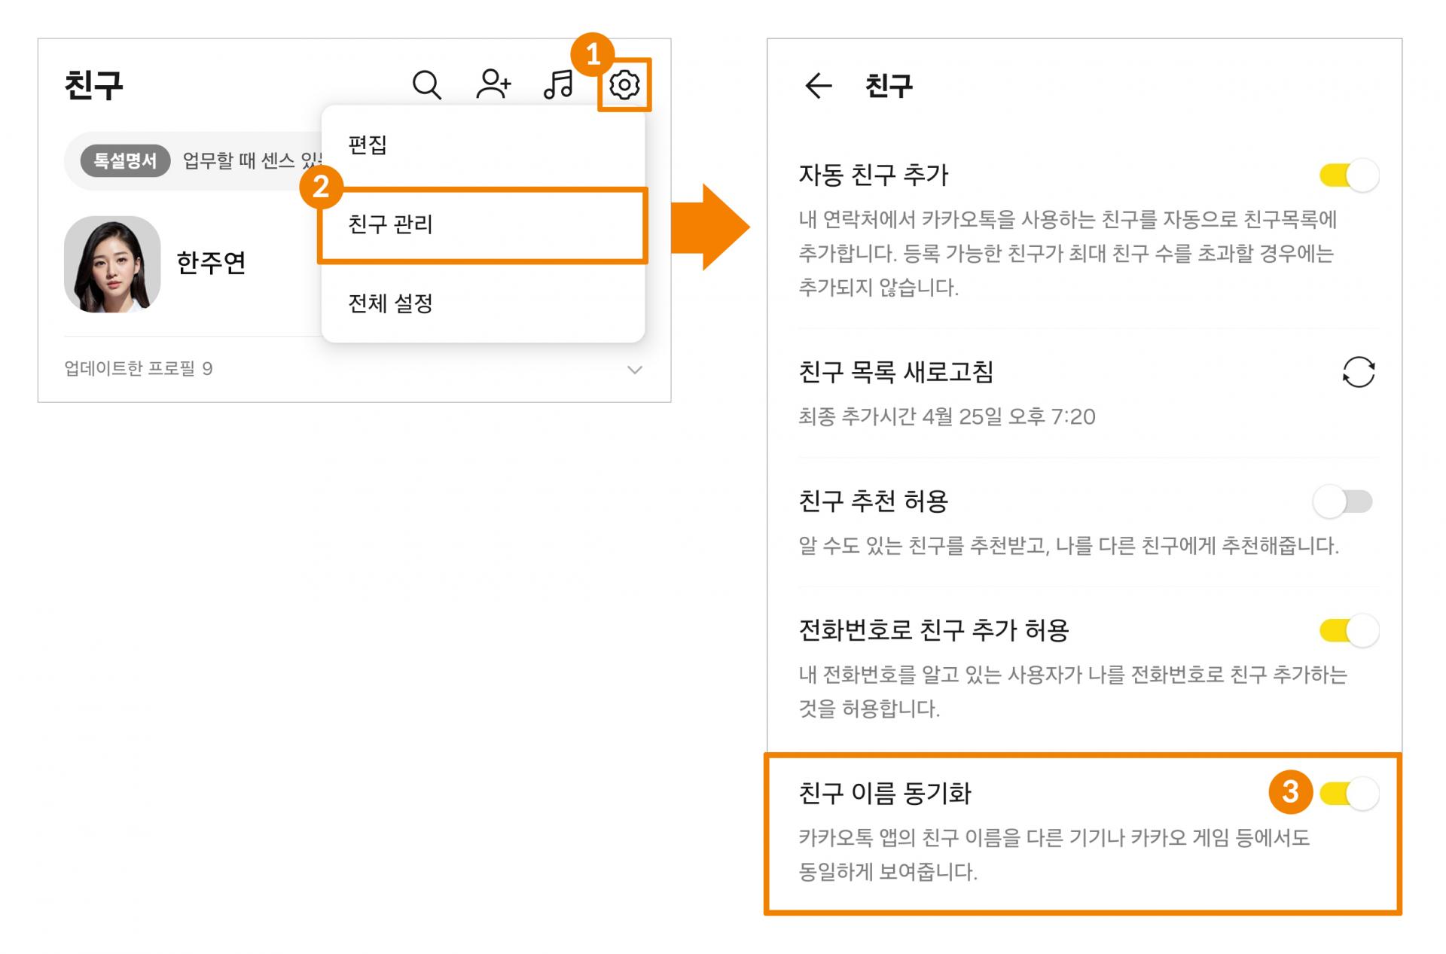Open 한주연's profile picture

click(112, 264)
